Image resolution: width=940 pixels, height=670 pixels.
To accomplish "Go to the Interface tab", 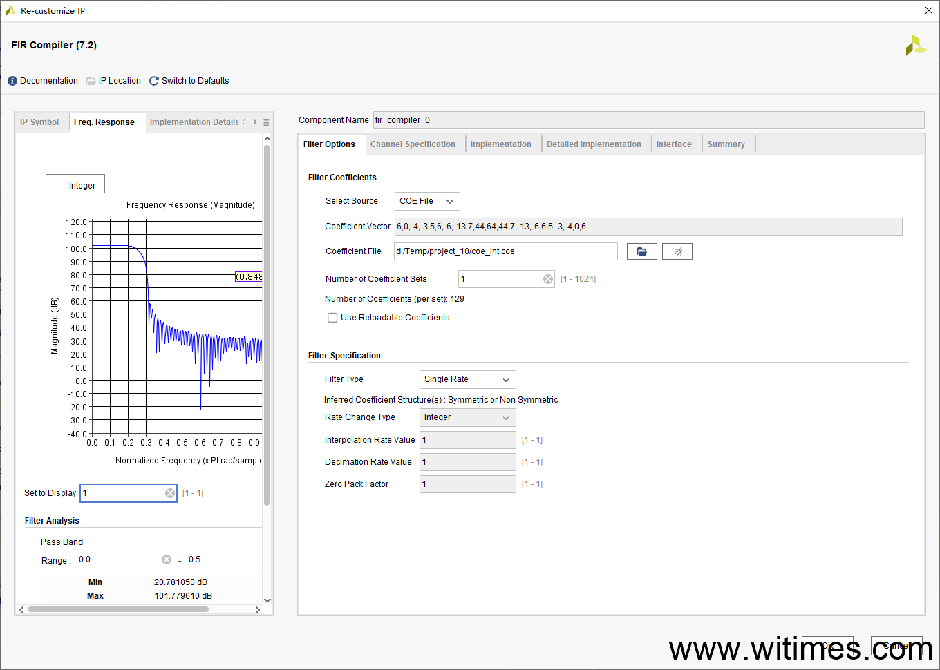I will pos(674,144).
